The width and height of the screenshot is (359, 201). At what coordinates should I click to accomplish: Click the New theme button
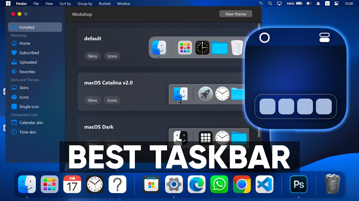coord(236,14)
